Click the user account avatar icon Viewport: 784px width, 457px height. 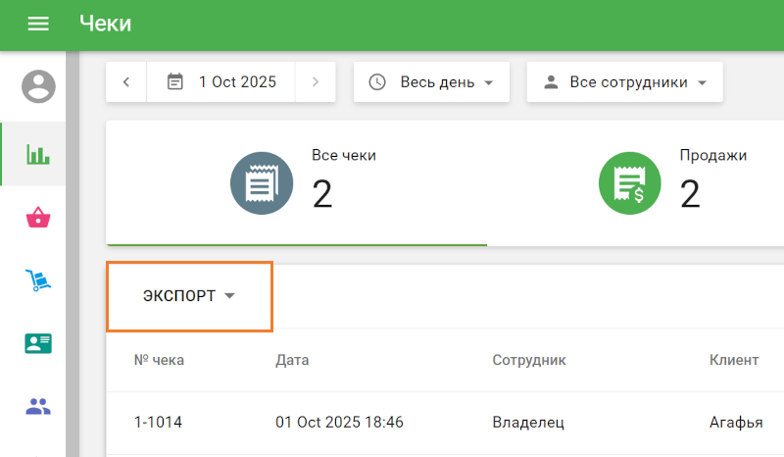pos(38,86)
